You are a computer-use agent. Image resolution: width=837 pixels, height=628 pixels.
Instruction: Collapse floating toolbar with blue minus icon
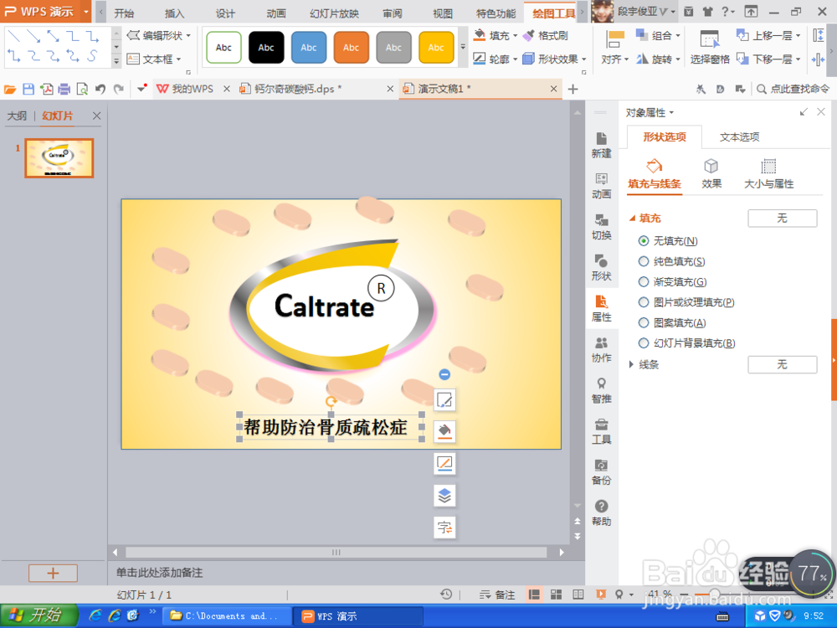coord(444,374)
